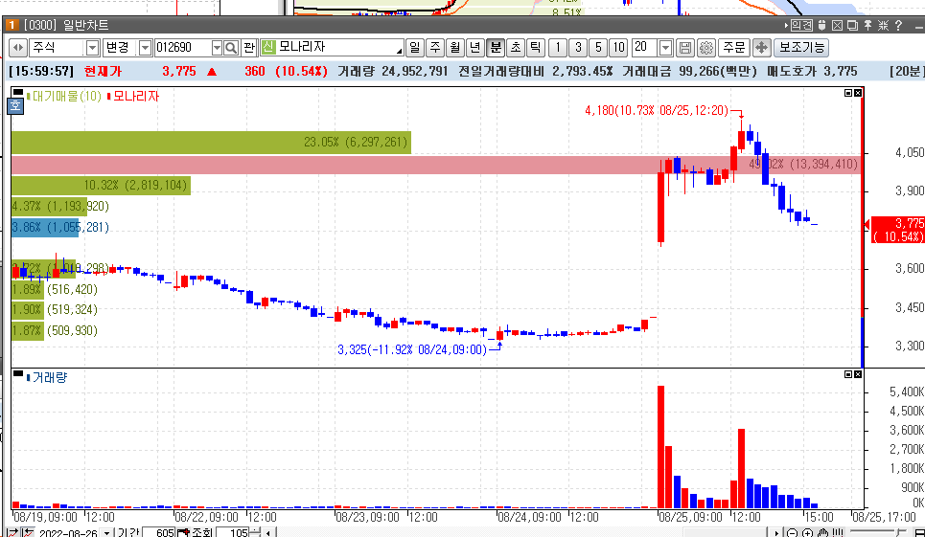Switch to yearly 년 chart period

(475, 48)
